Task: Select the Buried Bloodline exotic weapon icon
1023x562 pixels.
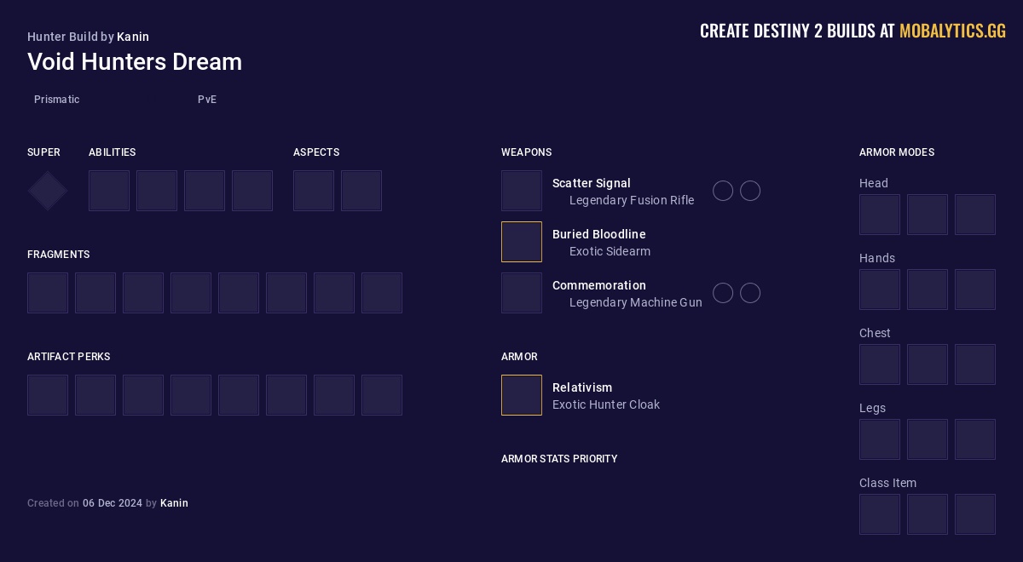Action: click(x=522, y=242)
